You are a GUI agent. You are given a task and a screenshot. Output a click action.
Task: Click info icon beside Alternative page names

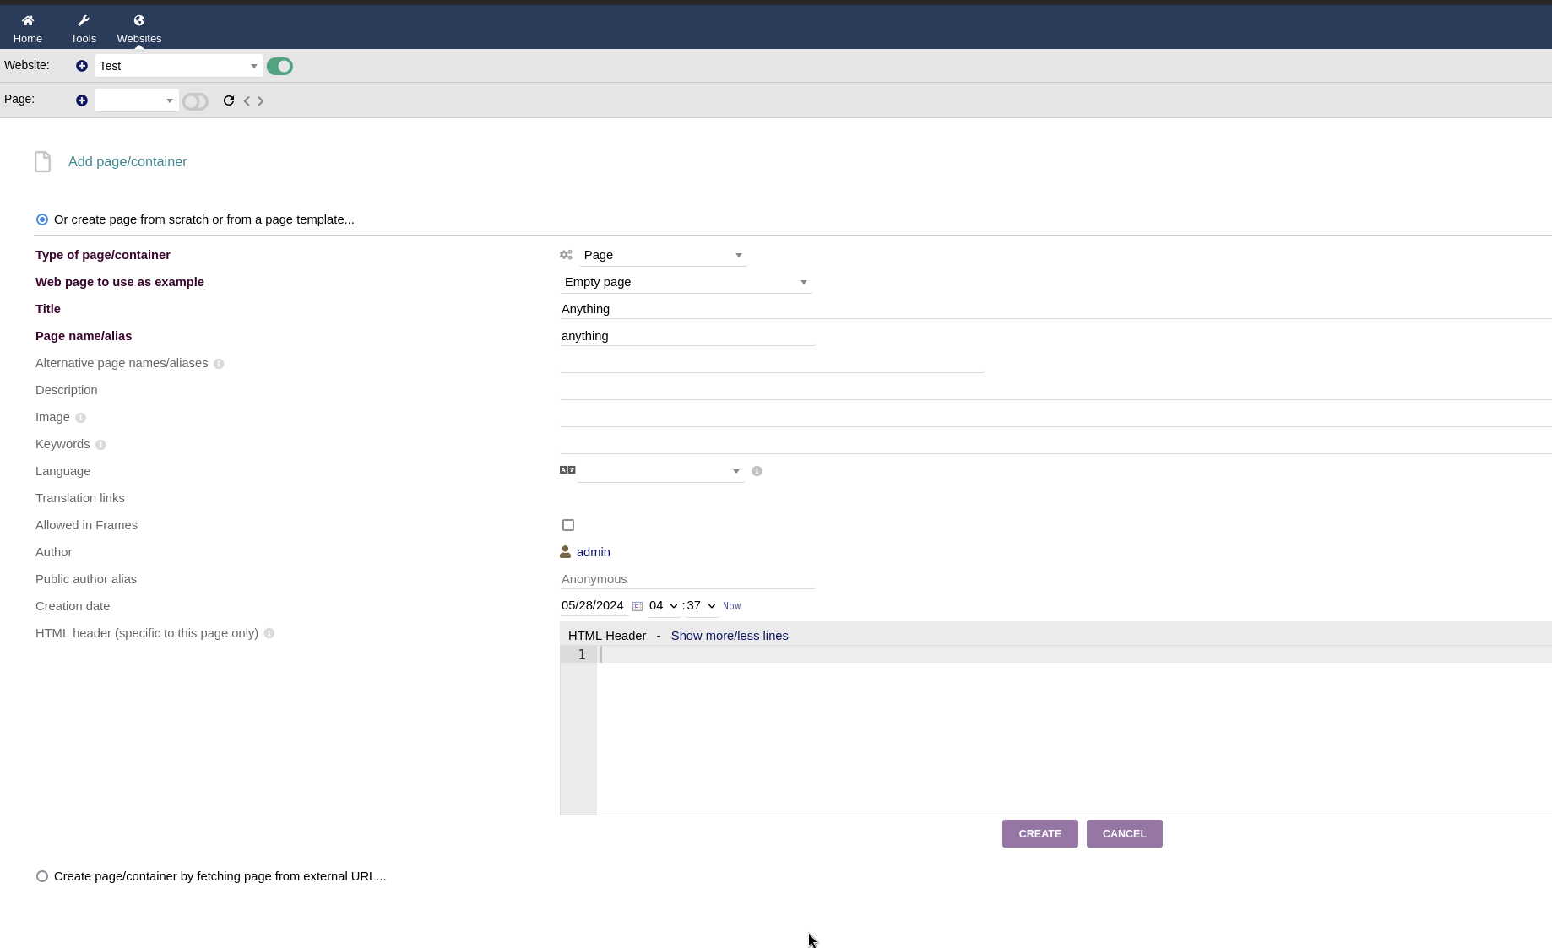click(x=219, y=364)
